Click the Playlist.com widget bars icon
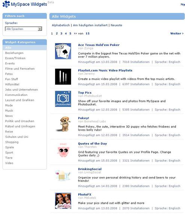The width and height of the screenshot is (185, 214). point(63,76)
